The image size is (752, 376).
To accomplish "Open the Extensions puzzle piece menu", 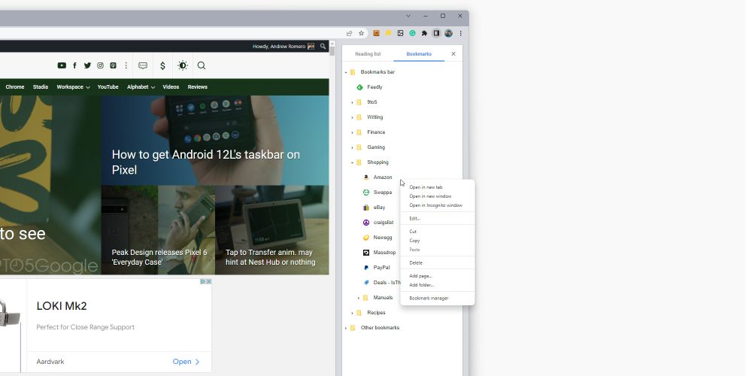I will 424,33.
